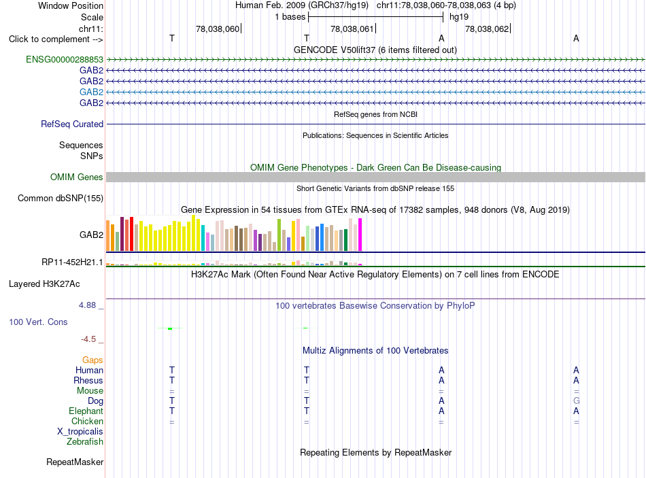Click the 78,038,061 coordinate label

(x=352, y=29)
